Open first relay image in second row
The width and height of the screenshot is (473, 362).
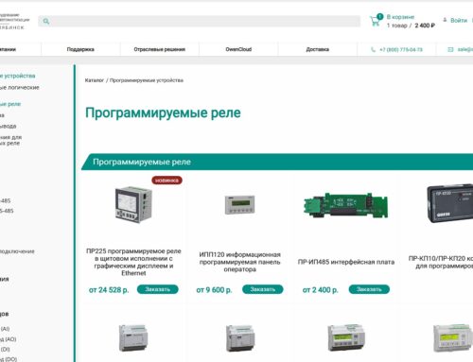point(133,337)
